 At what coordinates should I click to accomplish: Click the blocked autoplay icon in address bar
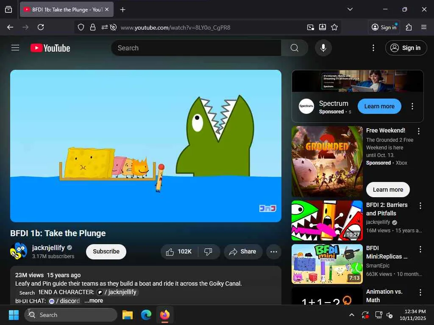pyautogui.click(x=113, y=27)
